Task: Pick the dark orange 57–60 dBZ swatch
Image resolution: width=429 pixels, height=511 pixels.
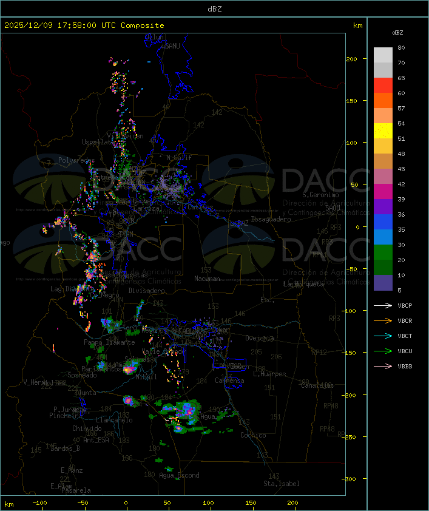Action: tap(383, 100)
